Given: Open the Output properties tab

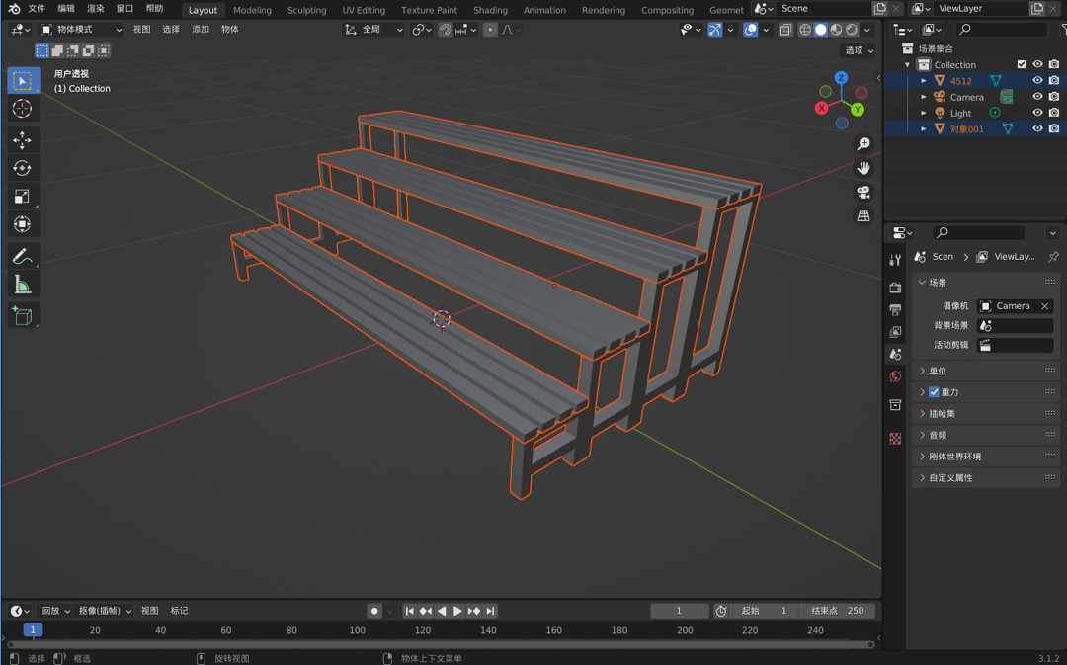Looking at the screenshot, I should 895,309.
